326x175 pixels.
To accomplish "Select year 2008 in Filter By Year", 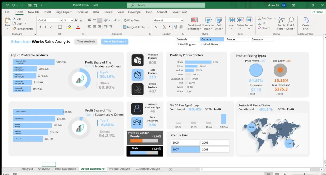I will coord(215,149).
